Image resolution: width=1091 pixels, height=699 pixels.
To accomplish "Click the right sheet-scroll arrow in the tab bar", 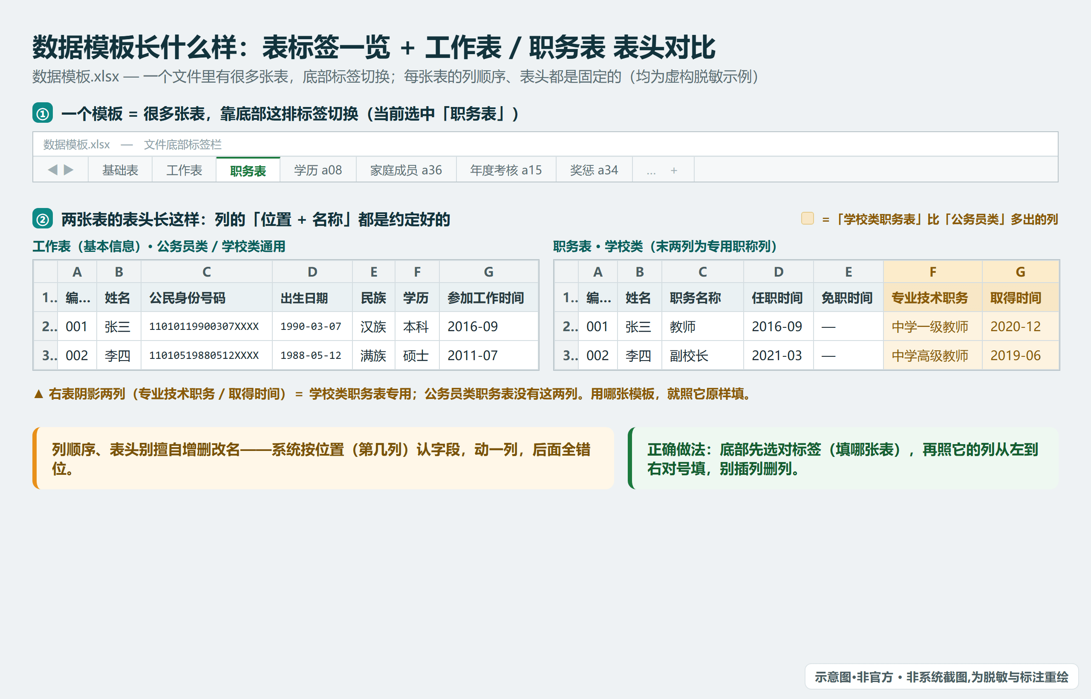I will [x=69, y=170].
